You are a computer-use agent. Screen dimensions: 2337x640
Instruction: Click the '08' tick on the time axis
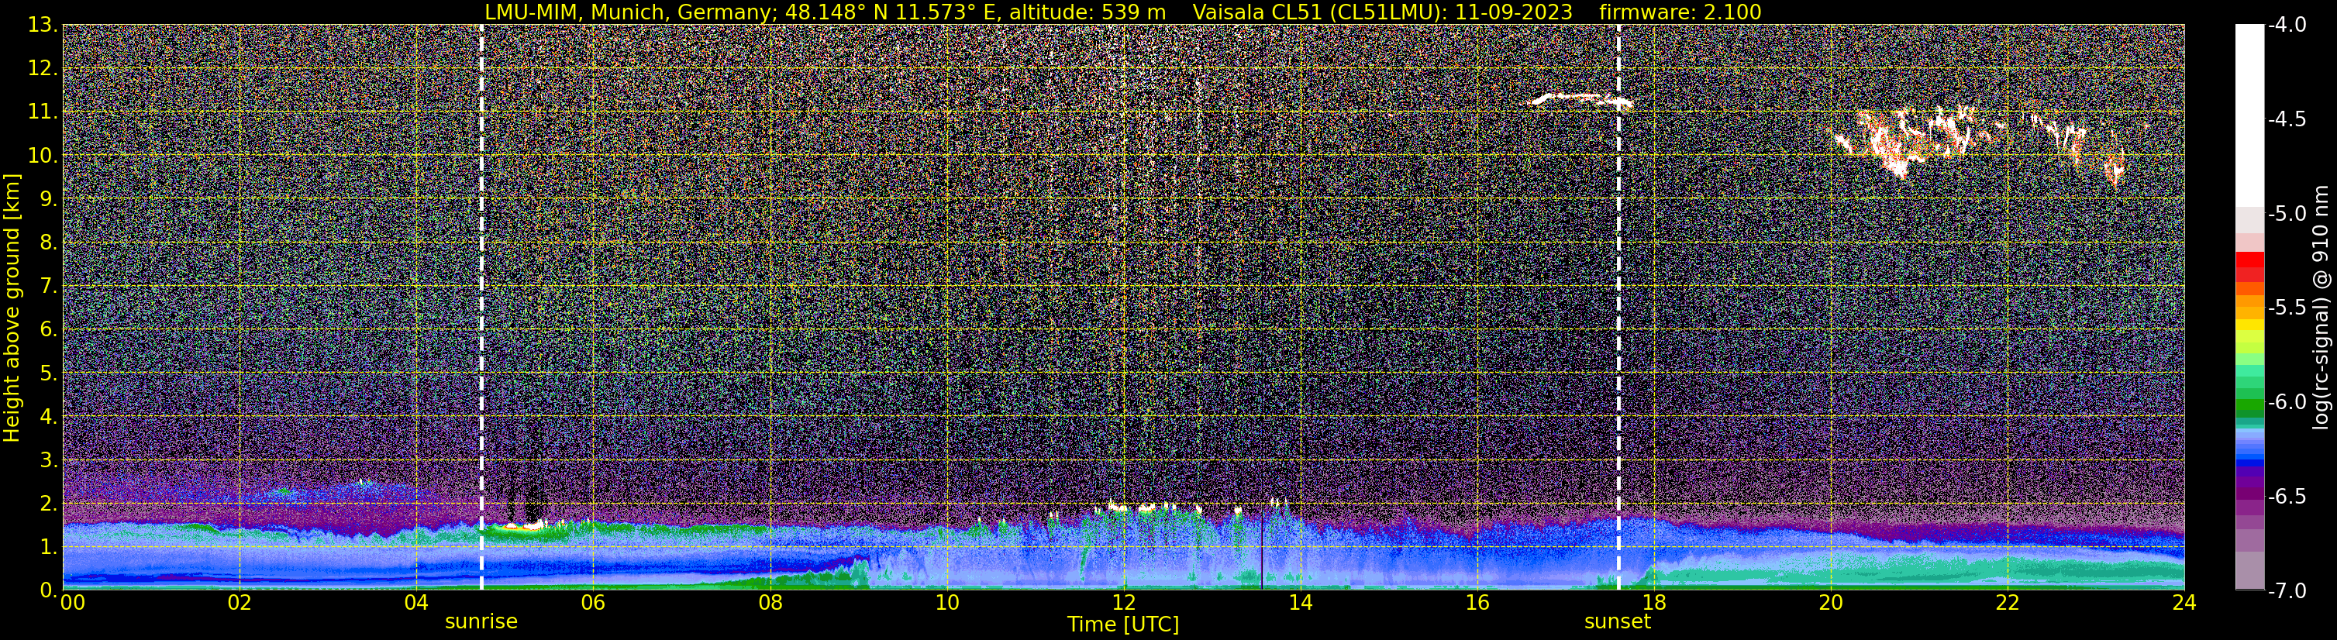pyautogui.click(x=770, y=603)
